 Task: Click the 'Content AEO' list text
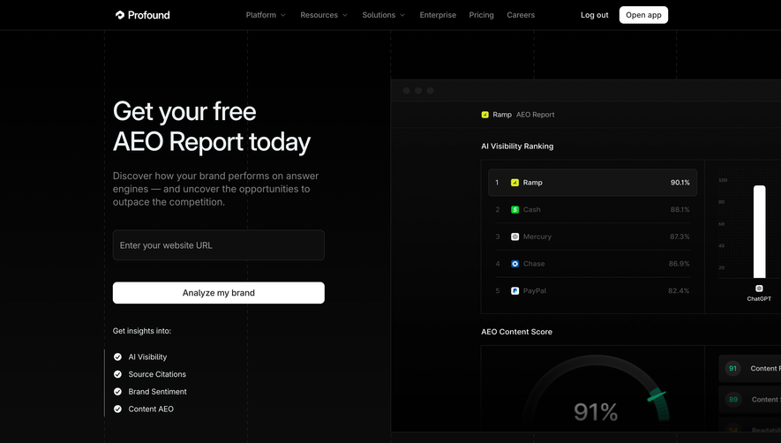click(x=151, y=409)
